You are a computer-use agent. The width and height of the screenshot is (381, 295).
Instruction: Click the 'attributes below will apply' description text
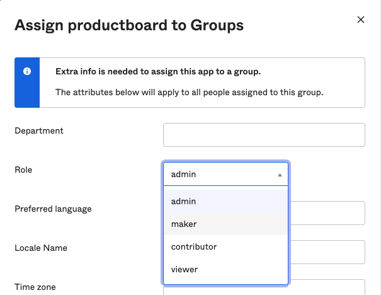tap(190, 92)
